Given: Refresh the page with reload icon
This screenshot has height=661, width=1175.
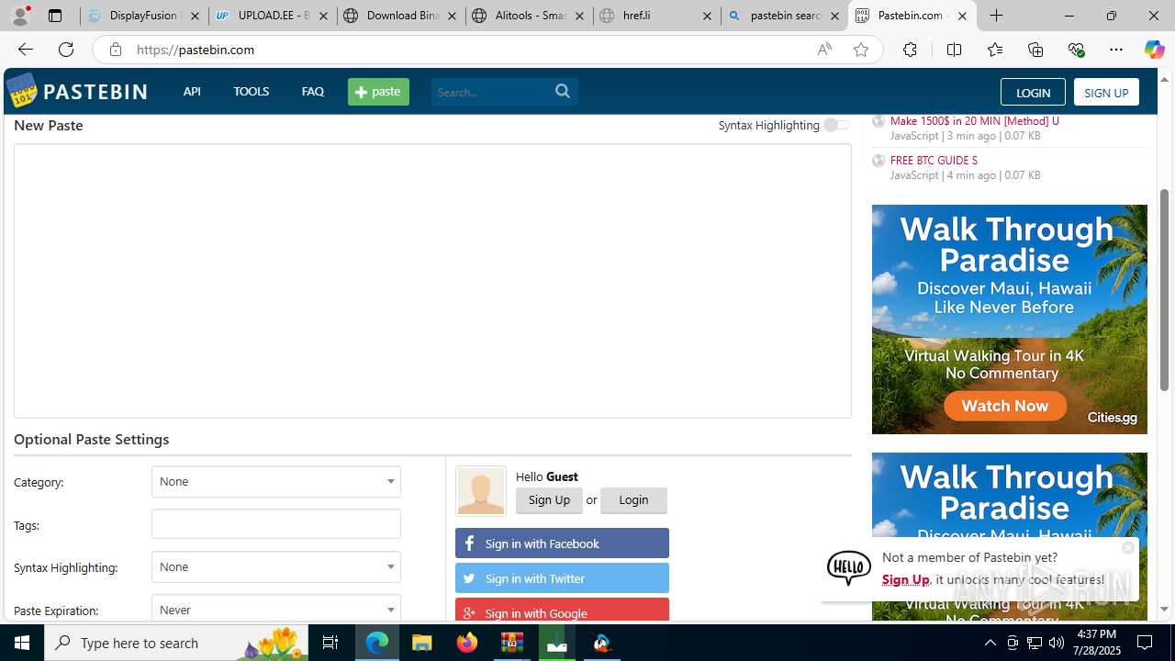Looking at the screenshot, I should (x=66, y=50).
